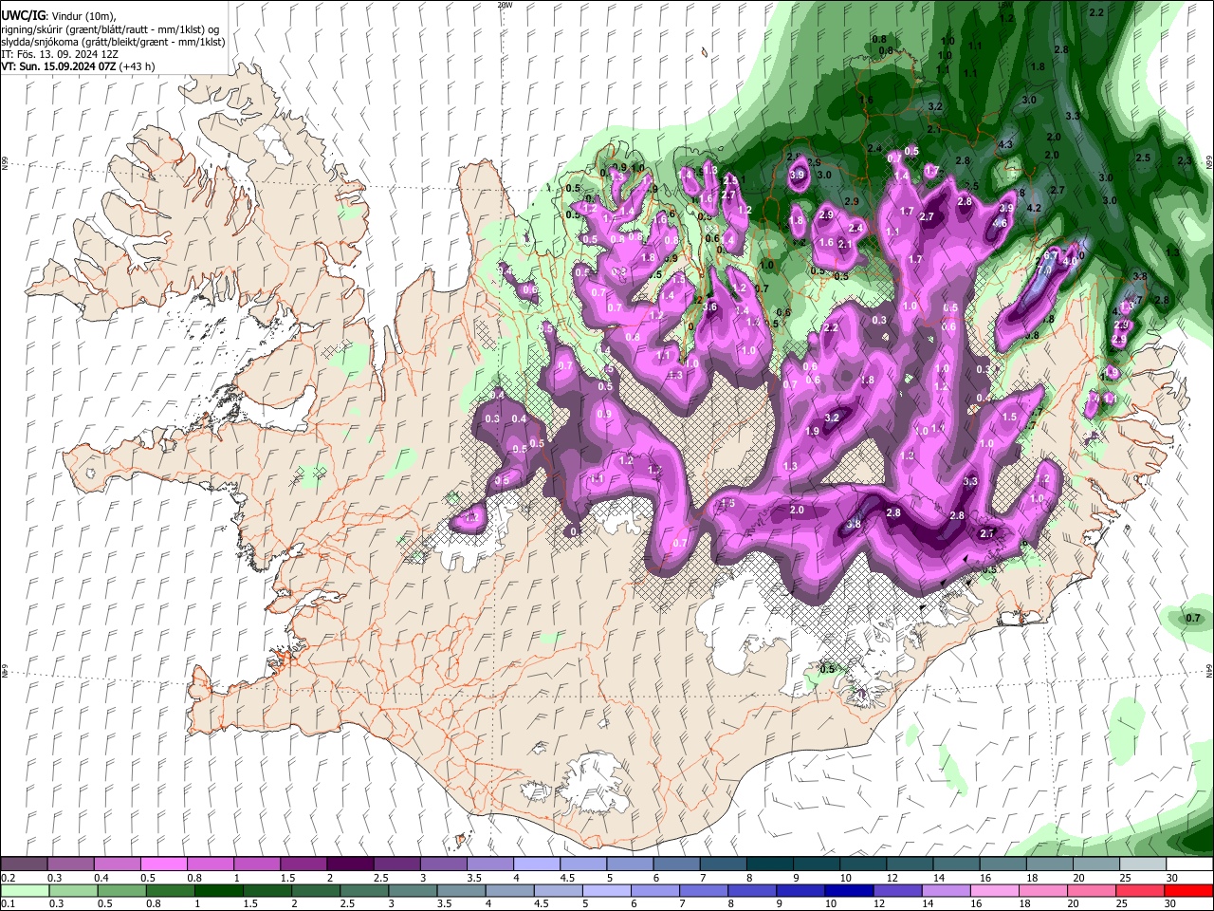Click the white snow-scale swatch at 30
This screenshot has width=1214, height=911.
(1188, 865)
